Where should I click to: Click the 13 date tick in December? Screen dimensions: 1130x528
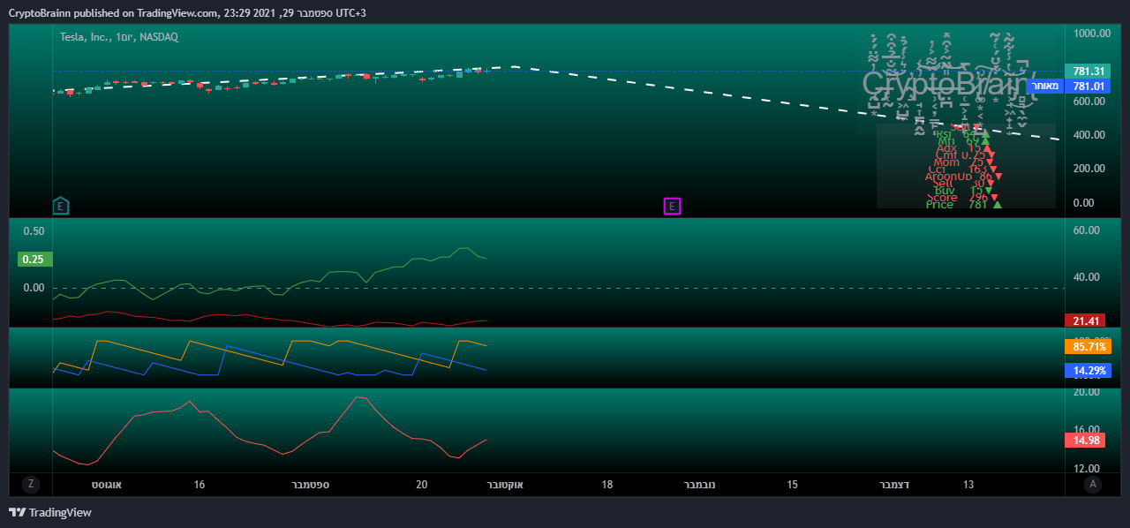coord(968,485)
